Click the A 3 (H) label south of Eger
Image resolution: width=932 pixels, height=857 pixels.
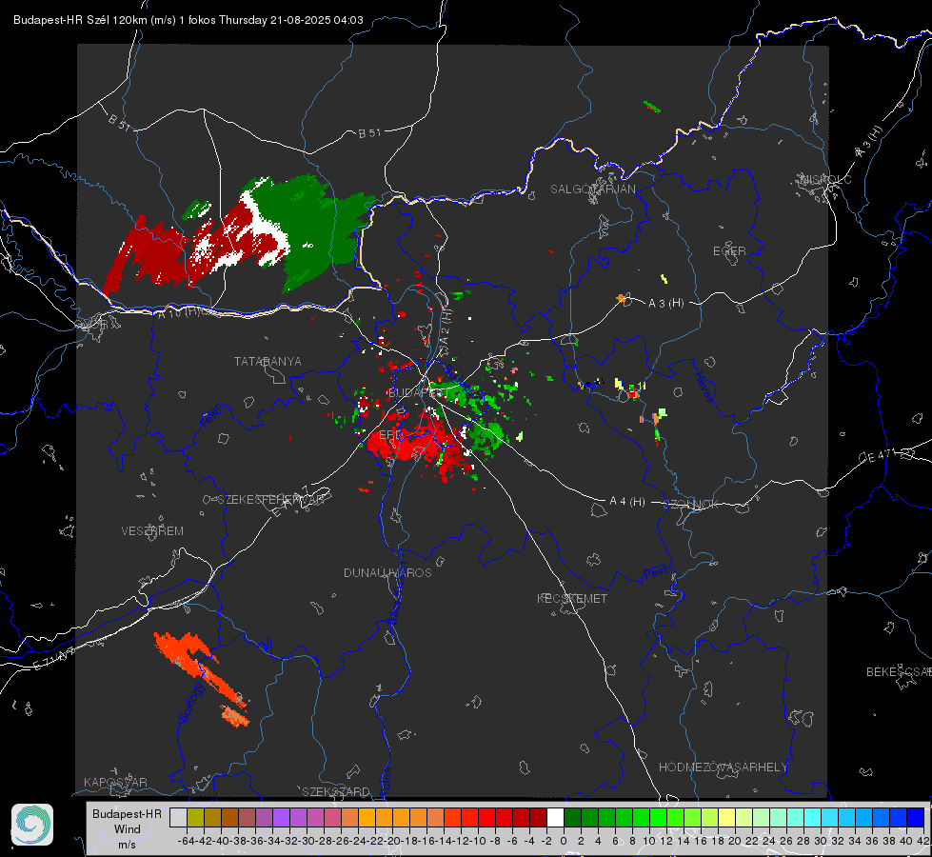click(665, 304)
